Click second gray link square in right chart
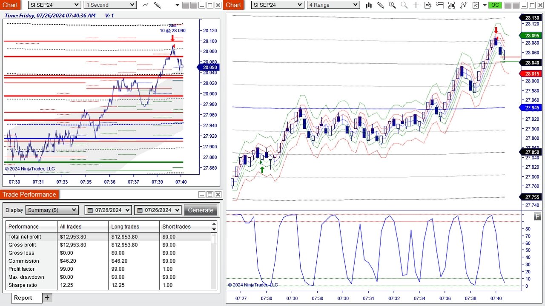Image resolution: width=545 pixels, height=306 pixels. pos(516,5)
